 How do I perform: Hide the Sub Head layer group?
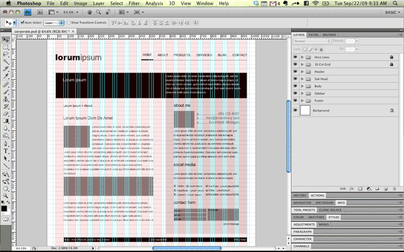(x=296, y=79)
